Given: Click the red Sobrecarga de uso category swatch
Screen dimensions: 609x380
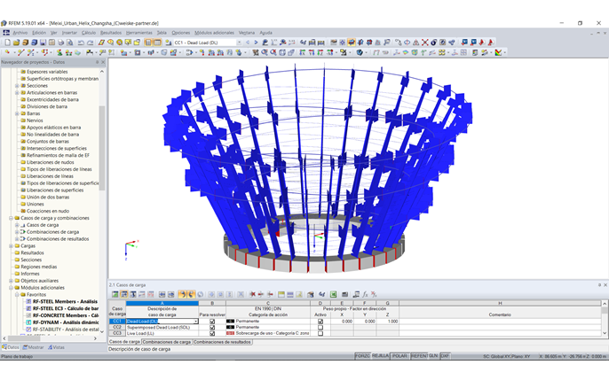Looking at the screenshot, I should coord(230,333).
